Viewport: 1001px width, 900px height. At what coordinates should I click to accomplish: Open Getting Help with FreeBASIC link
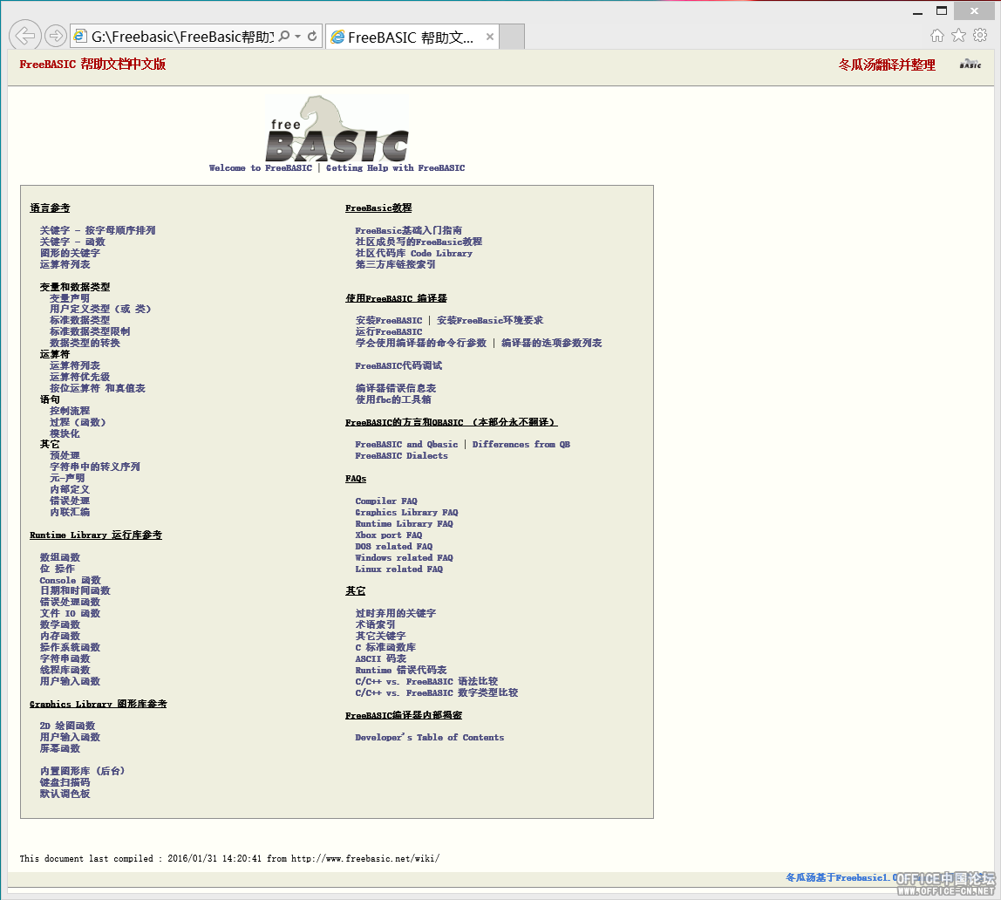[395, 167]
